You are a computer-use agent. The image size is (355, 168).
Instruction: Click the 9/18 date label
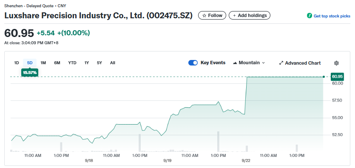89,160
